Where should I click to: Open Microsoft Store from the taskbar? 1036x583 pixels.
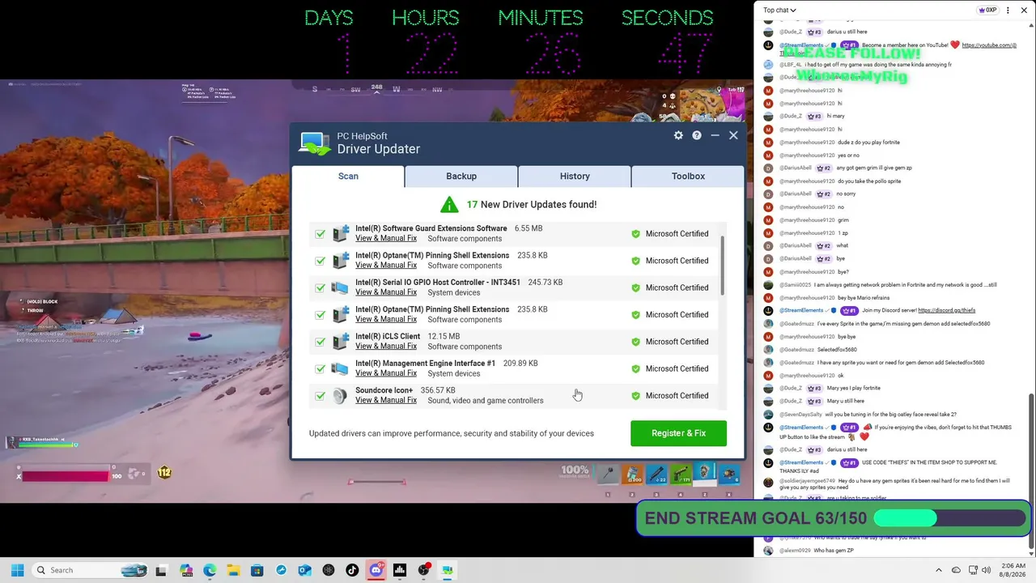click(257, 570)
